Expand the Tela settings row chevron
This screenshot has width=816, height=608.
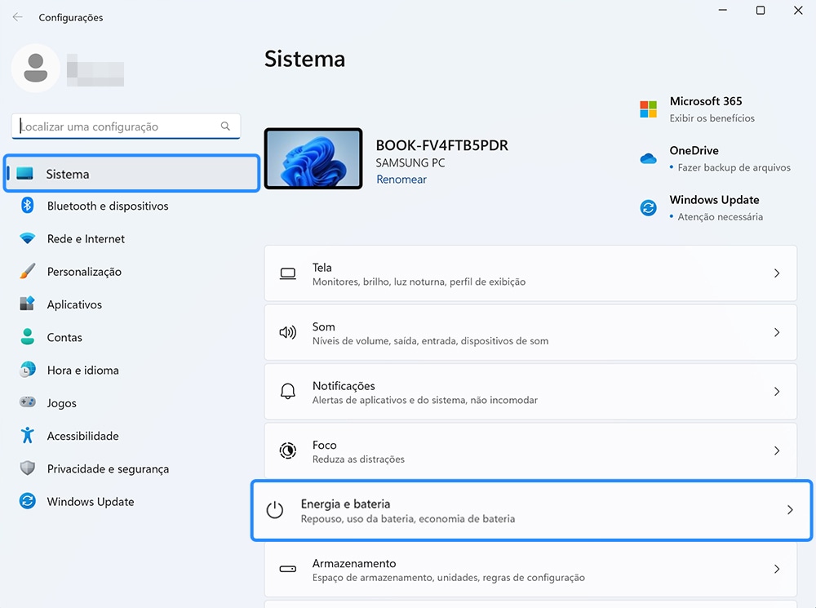[x=776, y=273]
